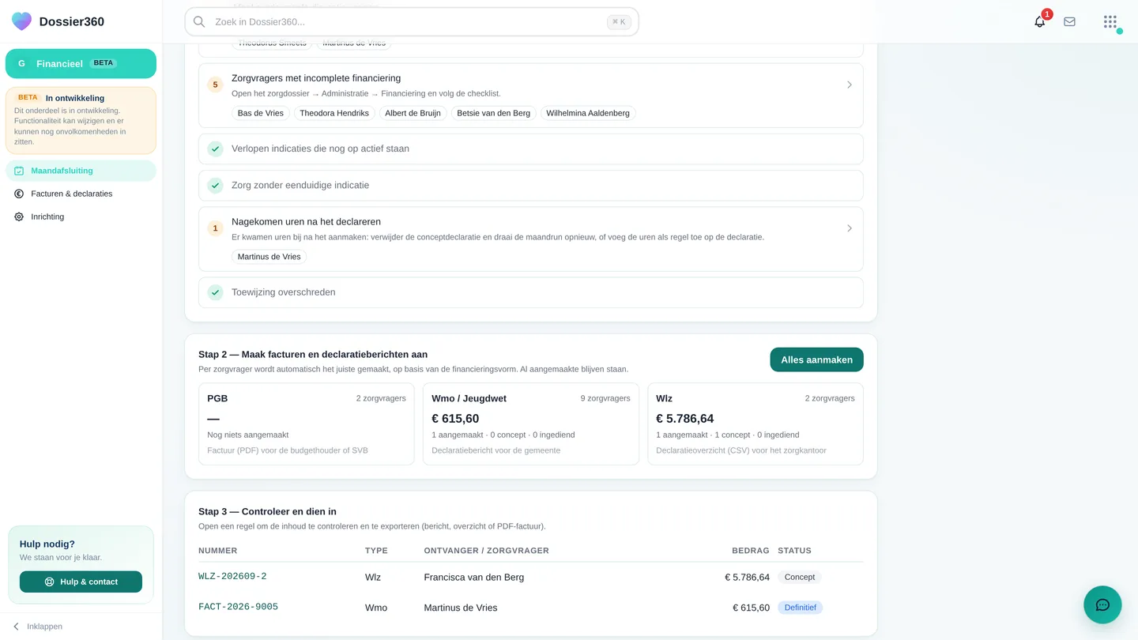The height and width of the screenshot is (640, 1138).
Task: Open the mail envelope icon
Action: click(1069, 22)
